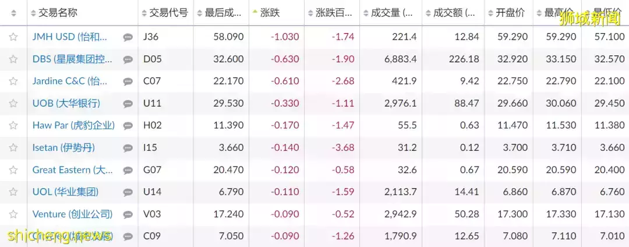Star the JMH USD row as favorite
Screen dimensions: 629x247
point(13,37)
